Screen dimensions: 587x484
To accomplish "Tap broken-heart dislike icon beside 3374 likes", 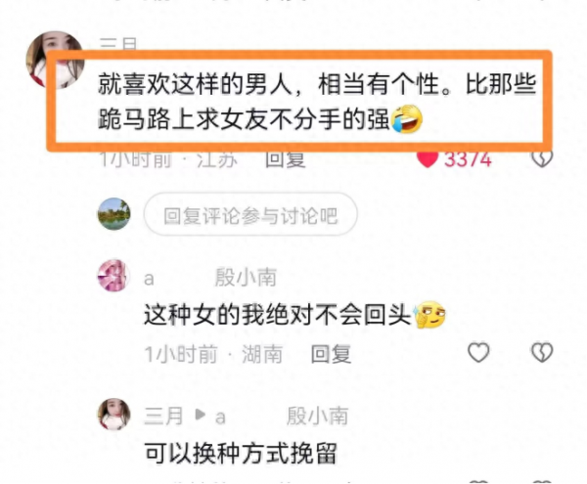I will coord(542,159).
